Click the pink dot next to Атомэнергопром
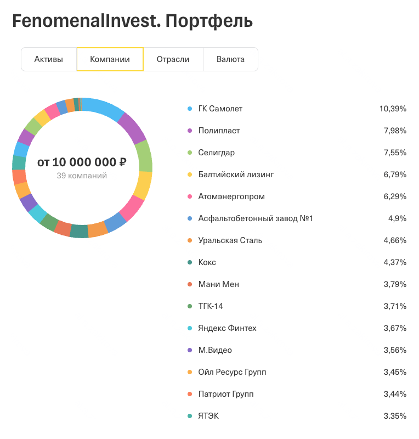This screenshot has height=439, width=419. point(189,196)
